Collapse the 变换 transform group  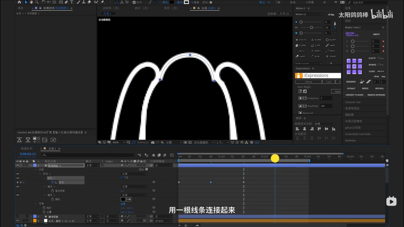pyautogui.click(x=36, y=204)
